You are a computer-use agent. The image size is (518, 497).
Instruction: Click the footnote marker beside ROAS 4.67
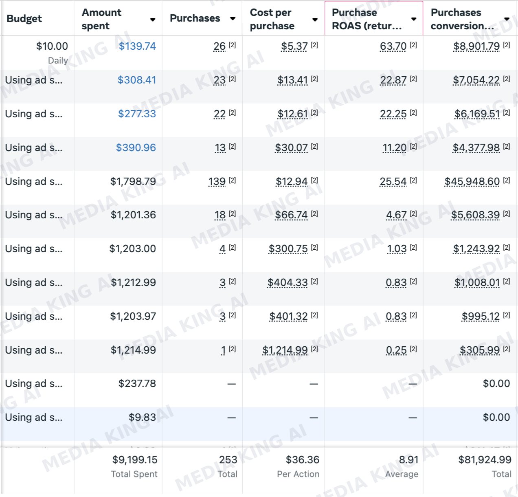click(413, 213)
